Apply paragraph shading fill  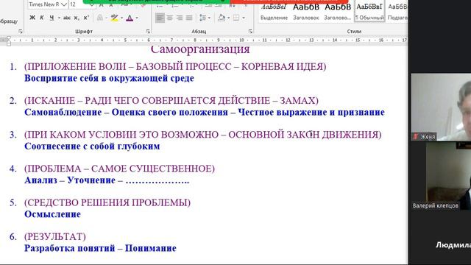222,18
